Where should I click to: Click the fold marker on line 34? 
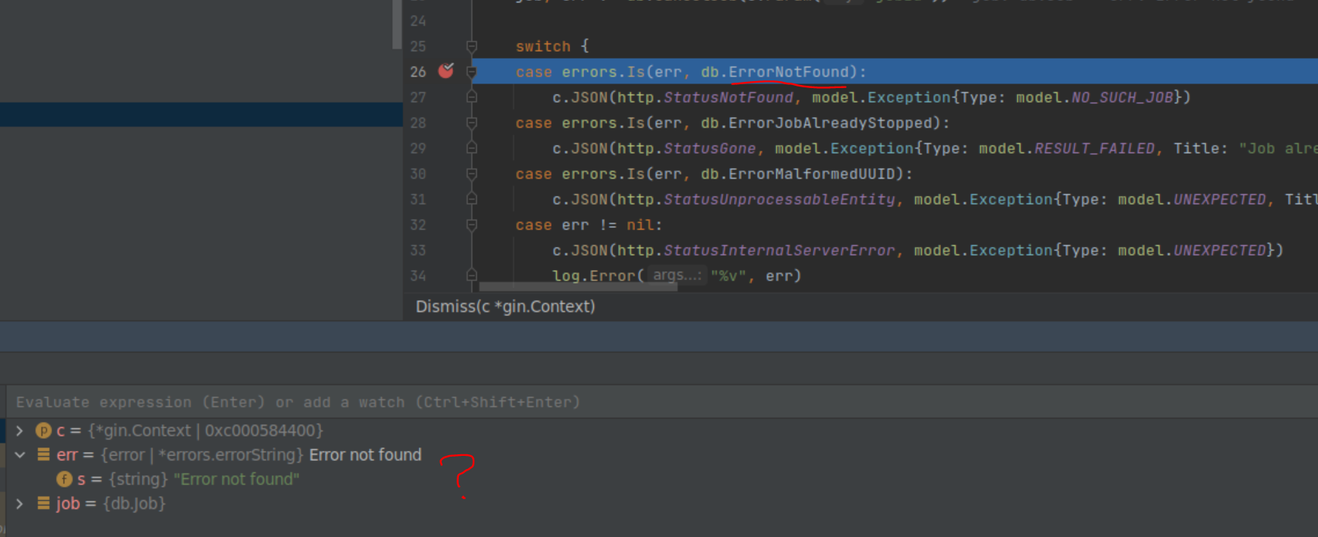(471, 275)
